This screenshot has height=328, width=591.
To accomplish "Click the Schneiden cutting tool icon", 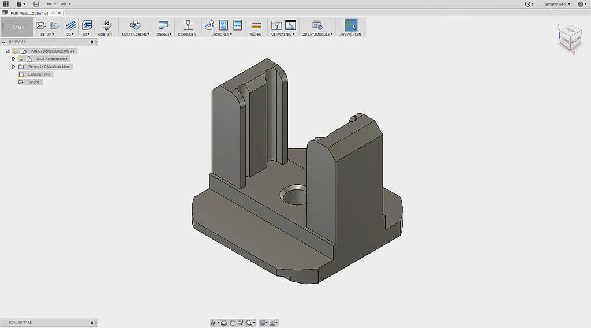I will [188, 25].
